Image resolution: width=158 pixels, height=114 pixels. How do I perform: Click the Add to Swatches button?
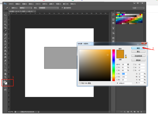point(138,56)
